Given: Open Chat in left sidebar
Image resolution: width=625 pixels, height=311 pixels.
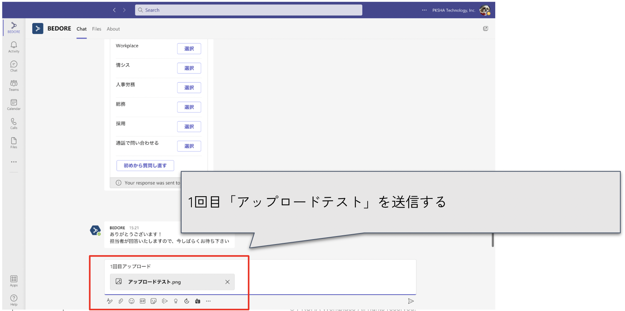Looking at the screenshot, I should pos(14,66).
